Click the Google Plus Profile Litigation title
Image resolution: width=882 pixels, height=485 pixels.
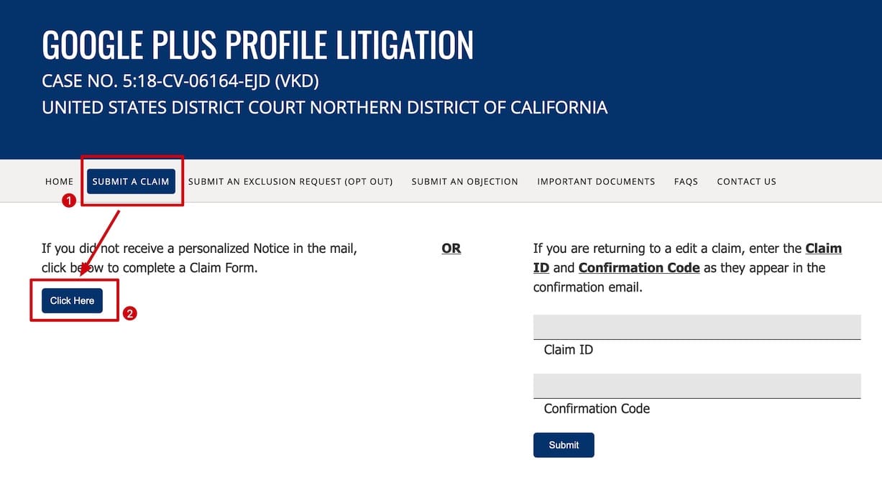click(x=257, y=45)
